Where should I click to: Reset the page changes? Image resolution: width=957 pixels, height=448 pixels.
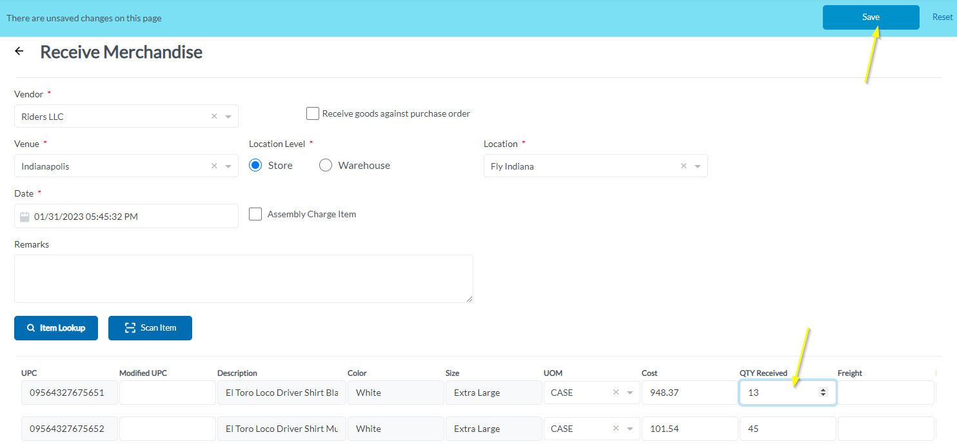pos(942,17)
